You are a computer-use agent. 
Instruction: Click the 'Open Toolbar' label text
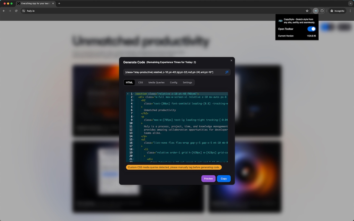(x=286, y=29)
